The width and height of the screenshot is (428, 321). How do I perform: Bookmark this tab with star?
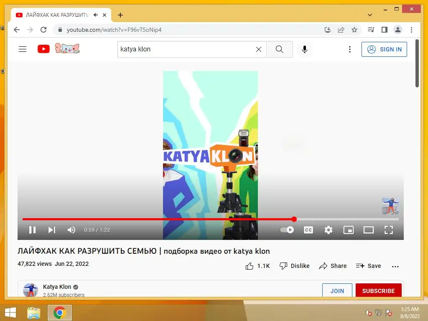tap(354, 30)
